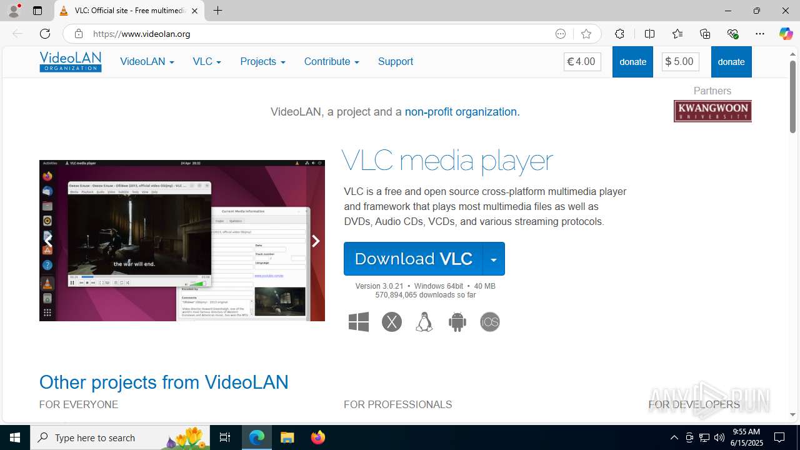Close the VLC Official site tab
Image resolution: width=800 pixels, height=450 pixels.
pyautogui.click(x=195, y=11)
